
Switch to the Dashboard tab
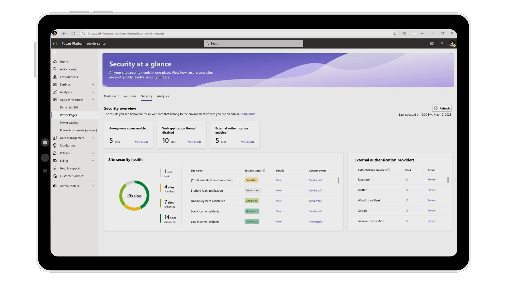(x=111, y=96)
